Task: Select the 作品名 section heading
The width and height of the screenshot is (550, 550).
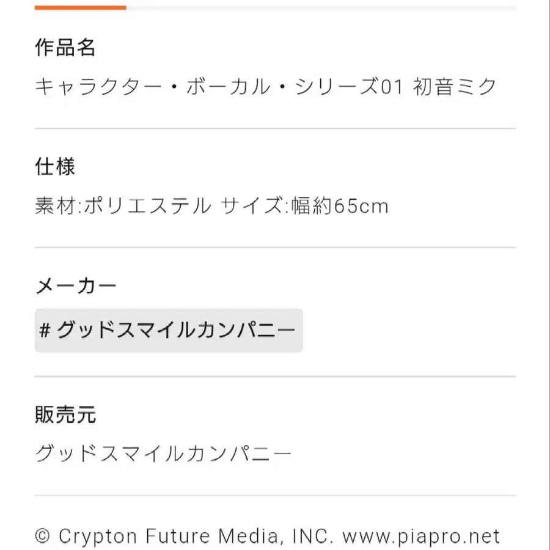Action: 65,46
